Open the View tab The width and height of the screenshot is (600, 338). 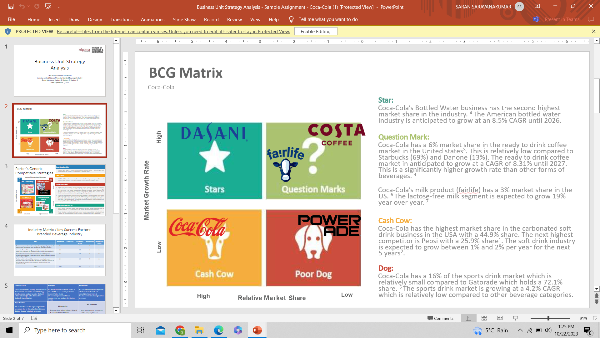[x=255, y=19]
